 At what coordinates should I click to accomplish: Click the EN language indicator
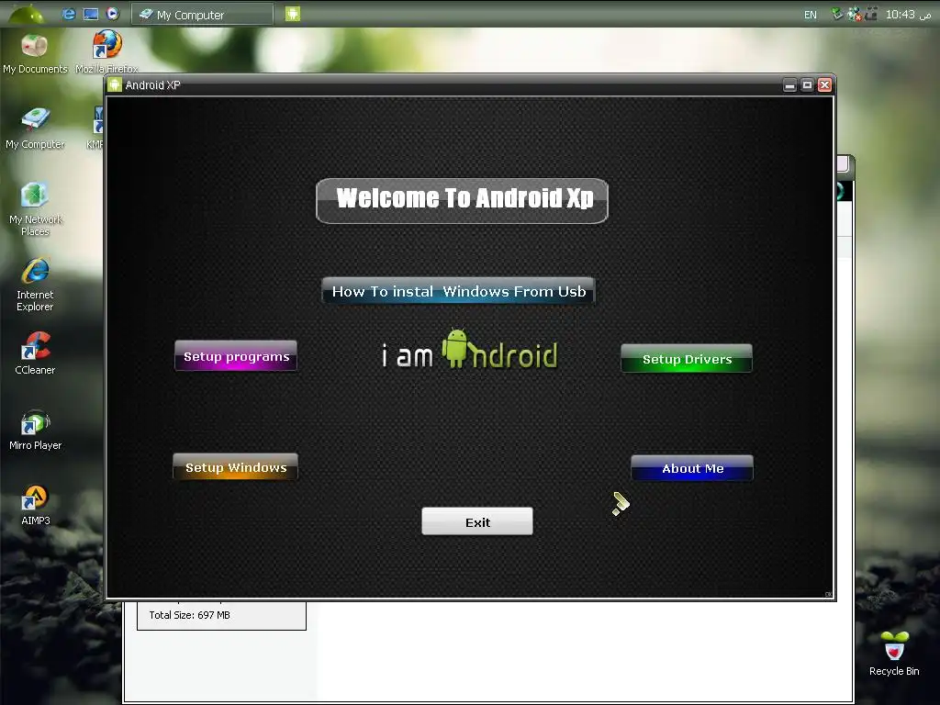pyautogui.click(x=810, y=15)
